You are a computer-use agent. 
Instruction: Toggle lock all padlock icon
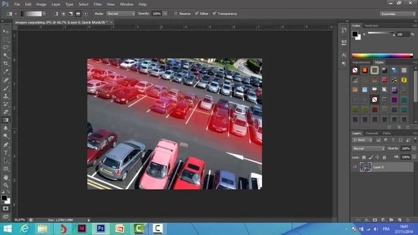[384, 157]
